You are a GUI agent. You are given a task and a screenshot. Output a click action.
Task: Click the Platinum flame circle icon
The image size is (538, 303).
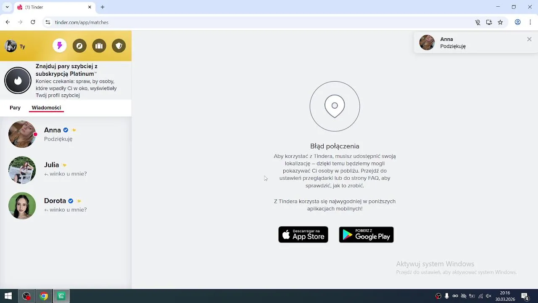coord(18,80)
